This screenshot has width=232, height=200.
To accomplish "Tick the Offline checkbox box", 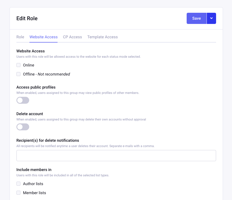I will click(18, 74).
